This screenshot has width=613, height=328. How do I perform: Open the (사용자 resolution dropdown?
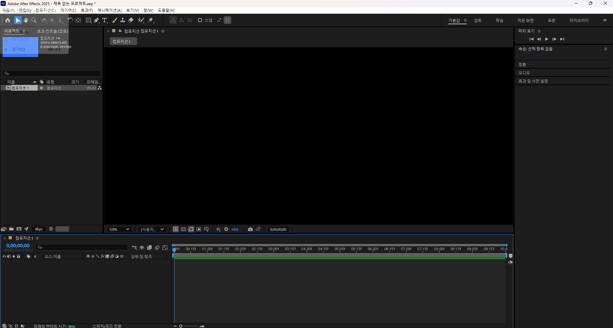click(x=152, y=229)
